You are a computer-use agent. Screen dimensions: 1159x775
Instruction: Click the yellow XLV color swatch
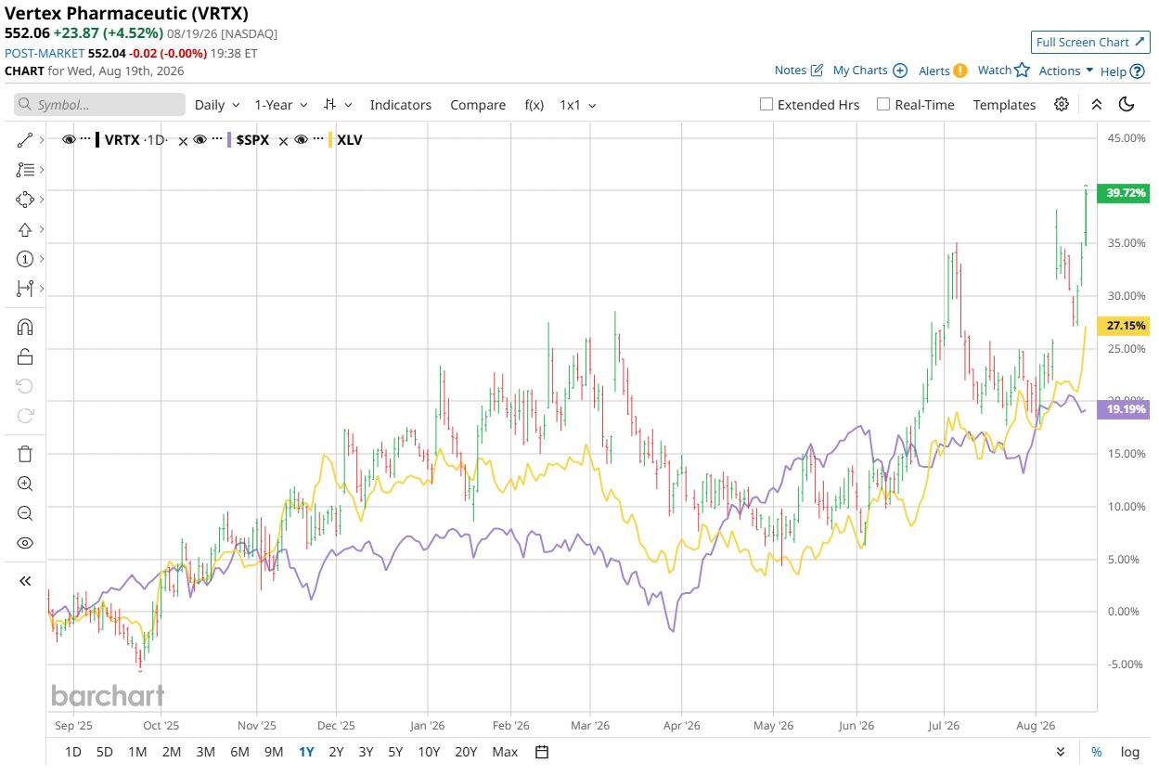click(x=329, y=140)
